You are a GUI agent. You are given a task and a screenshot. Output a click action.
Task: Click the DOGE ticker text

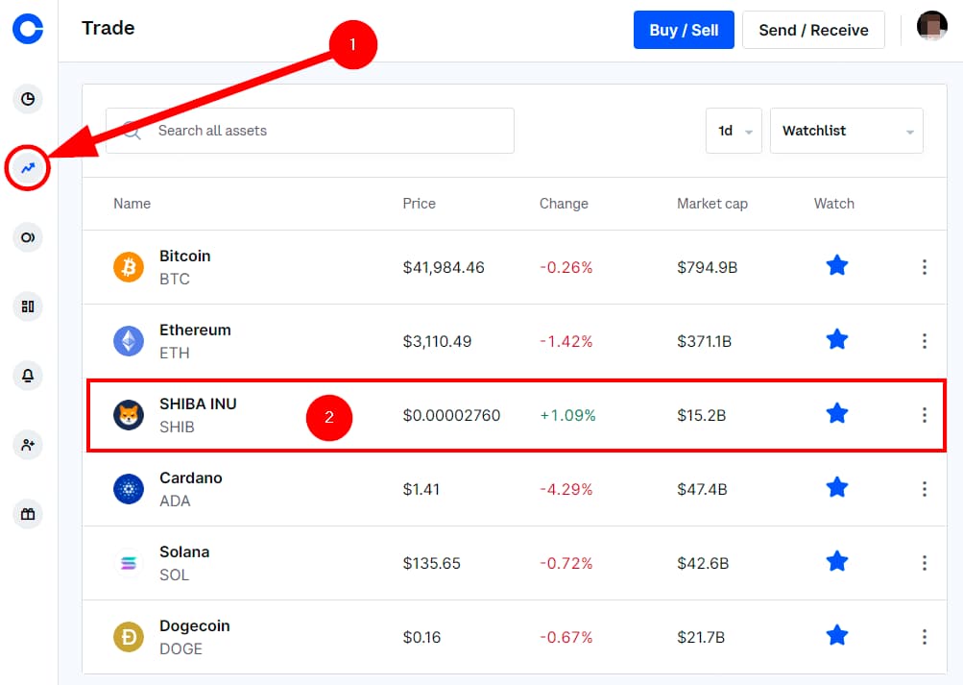pos(181,648)
